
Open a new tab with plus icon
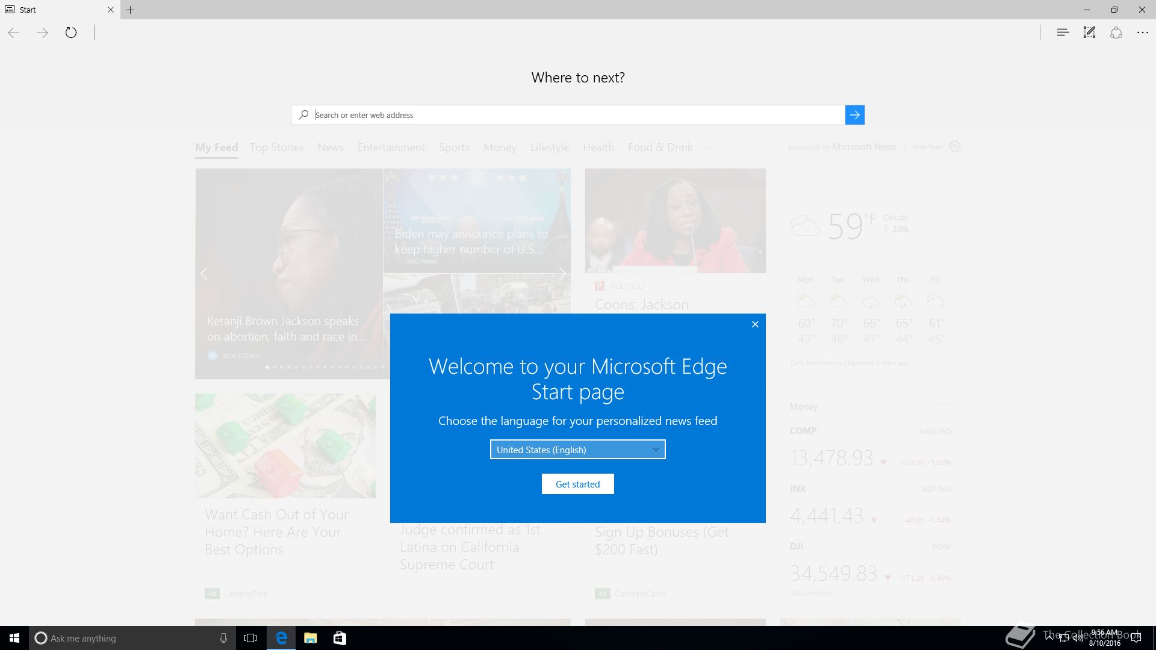pos(131,10)
